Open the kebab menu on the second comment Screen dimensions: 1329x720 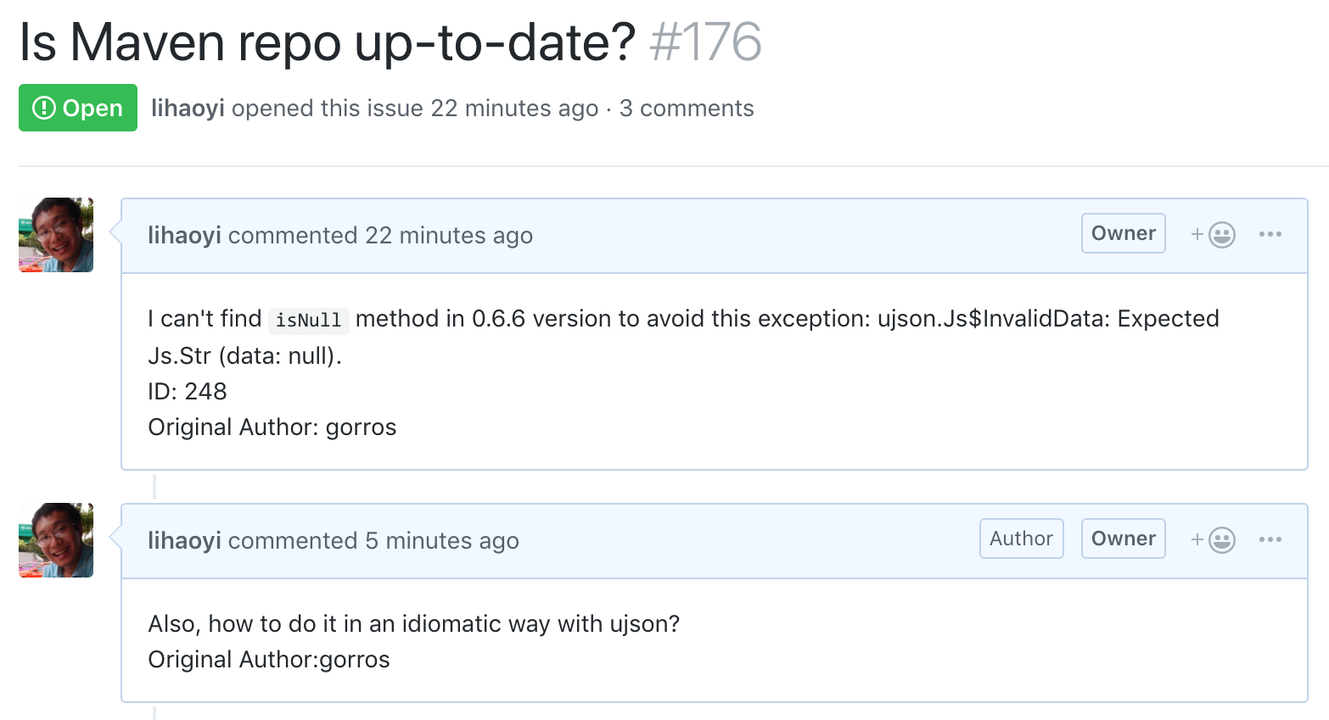[x=1270, y=539]
